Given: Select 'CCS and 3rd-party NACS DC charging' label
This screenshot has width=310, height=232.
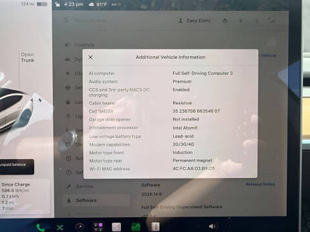Looking at the screenshot, I should [x=119, y=92].
